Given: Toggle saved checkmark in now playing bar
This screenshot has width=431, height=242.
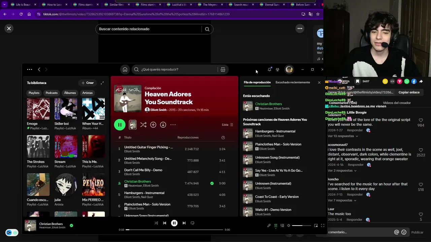Looking at the screenshot, I should 71,226.
